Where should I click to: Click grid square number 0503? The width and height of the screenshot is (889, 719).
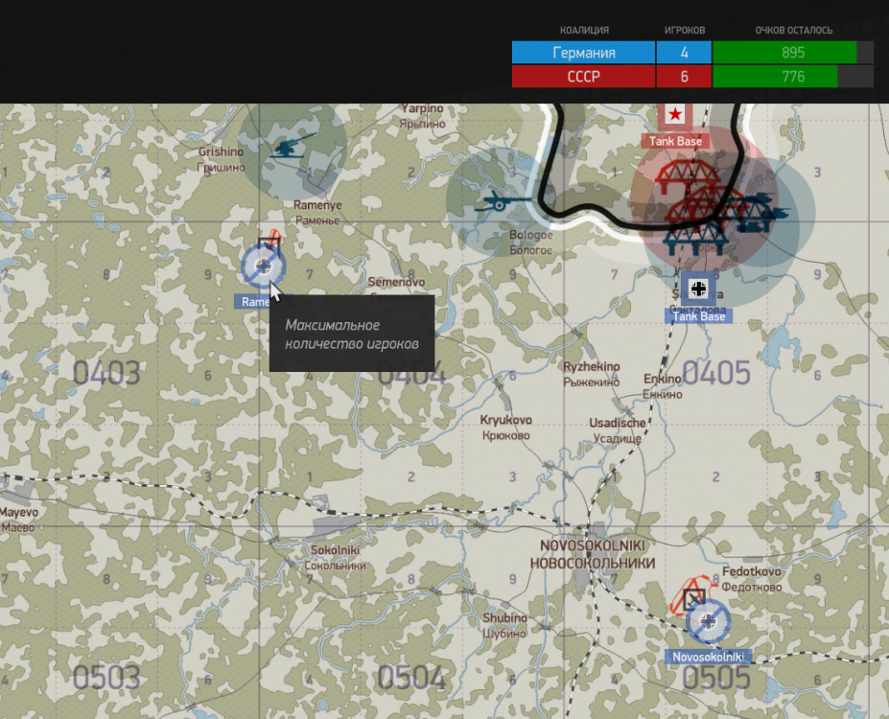(x=106, y=678)
